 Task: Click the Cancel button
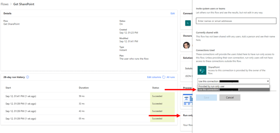[230, 97]
